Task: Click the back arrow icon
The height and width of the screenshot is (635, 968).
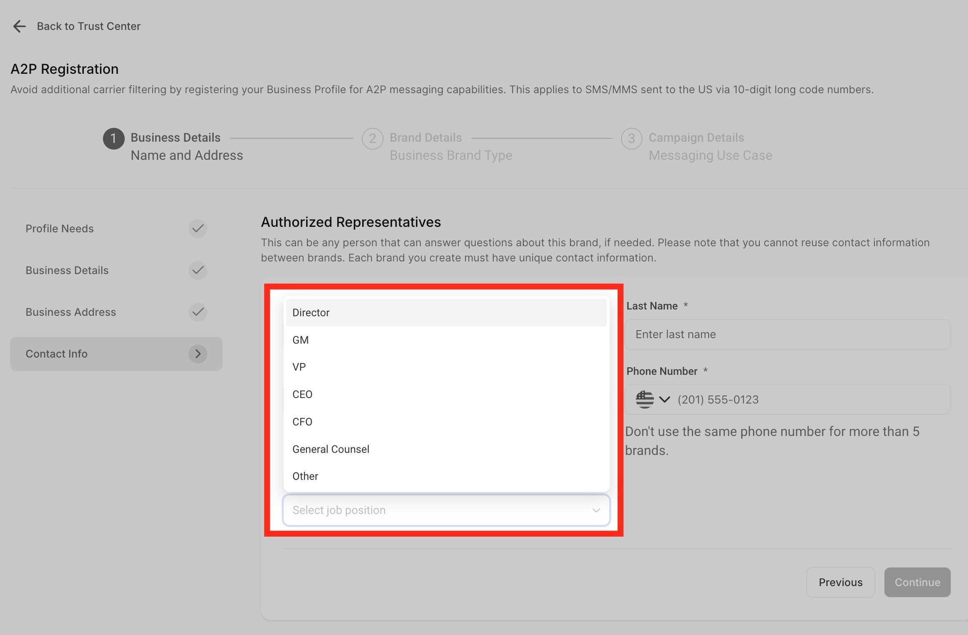Action: tap(19, 26)
